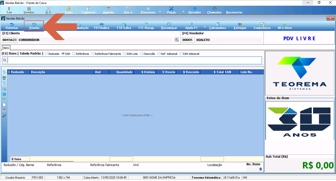This screenshot has height=181, width=336.
Task: Expand the Ajuda F1 dropdown arrow
Action: [205, 27]
